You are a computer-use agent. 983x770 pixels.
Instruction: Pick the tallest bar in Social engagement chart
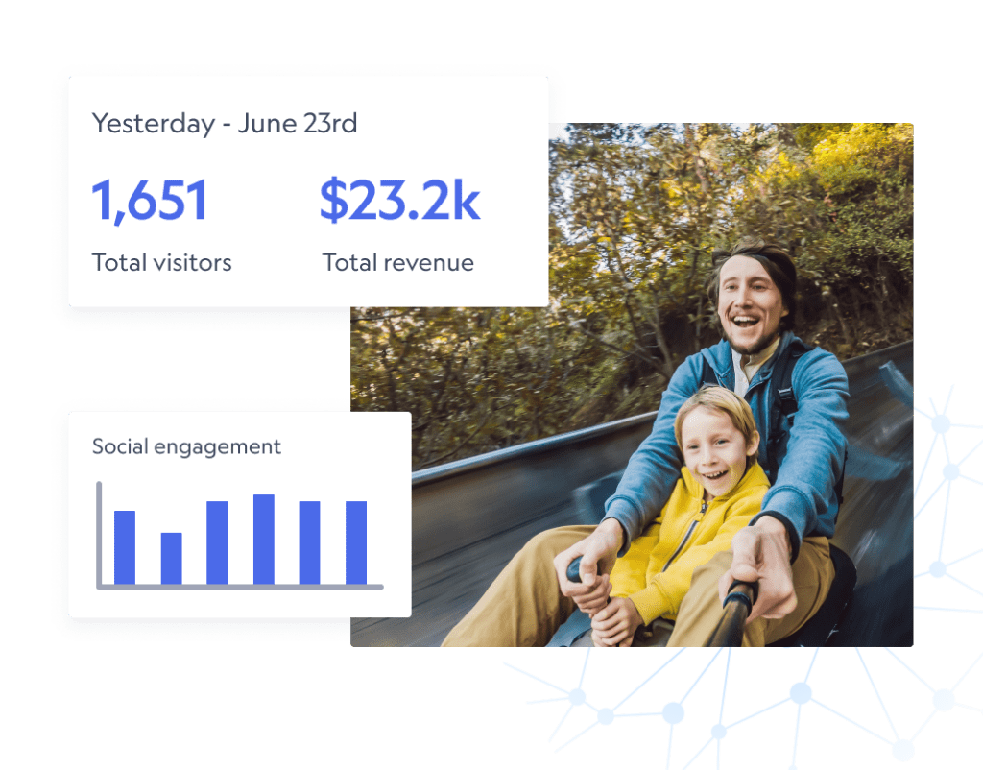(x=264, y=540)
